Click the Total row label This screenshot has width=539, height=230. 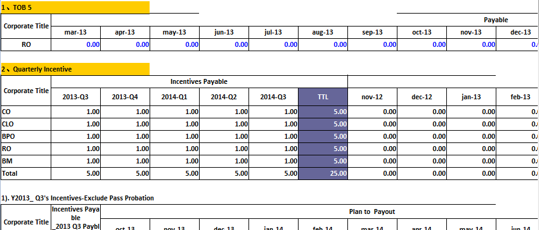26,173
